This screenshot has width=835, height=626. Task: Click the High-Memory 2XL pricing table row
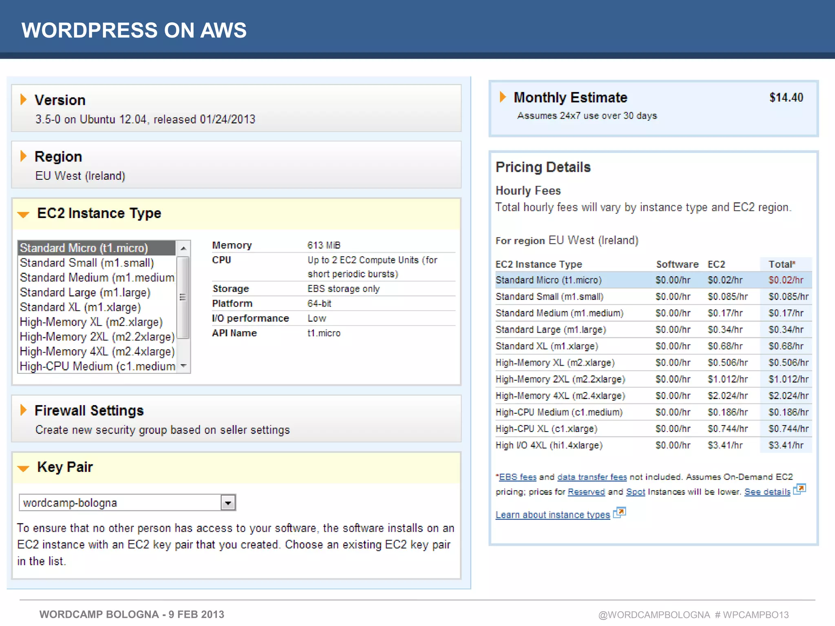point(654,379)
